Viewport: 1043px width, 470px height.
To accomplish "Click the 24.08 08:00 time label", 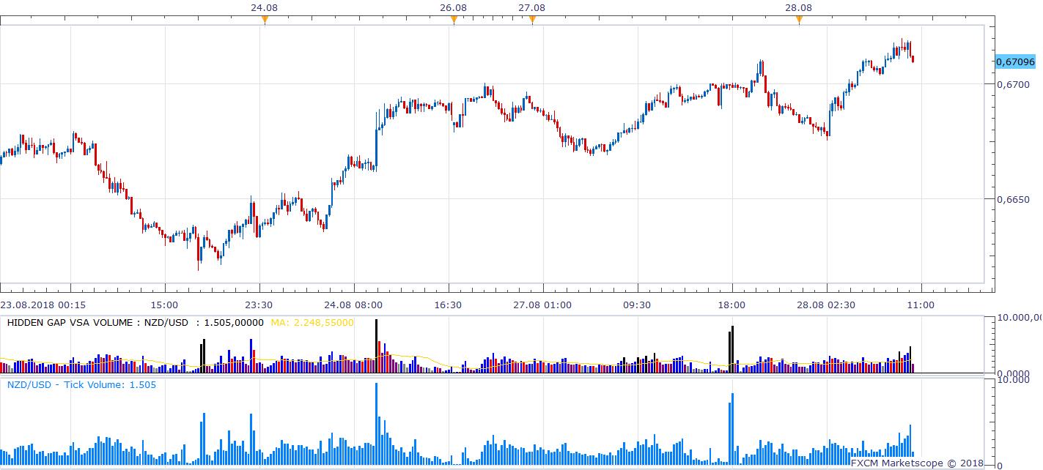I will tap(353, 305).
